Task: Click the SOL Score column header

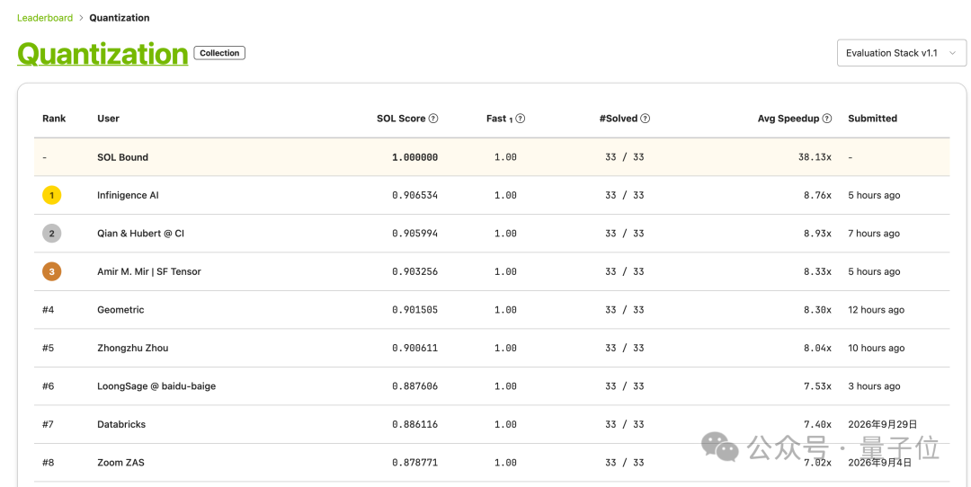Action: click(x=401, y=119)
